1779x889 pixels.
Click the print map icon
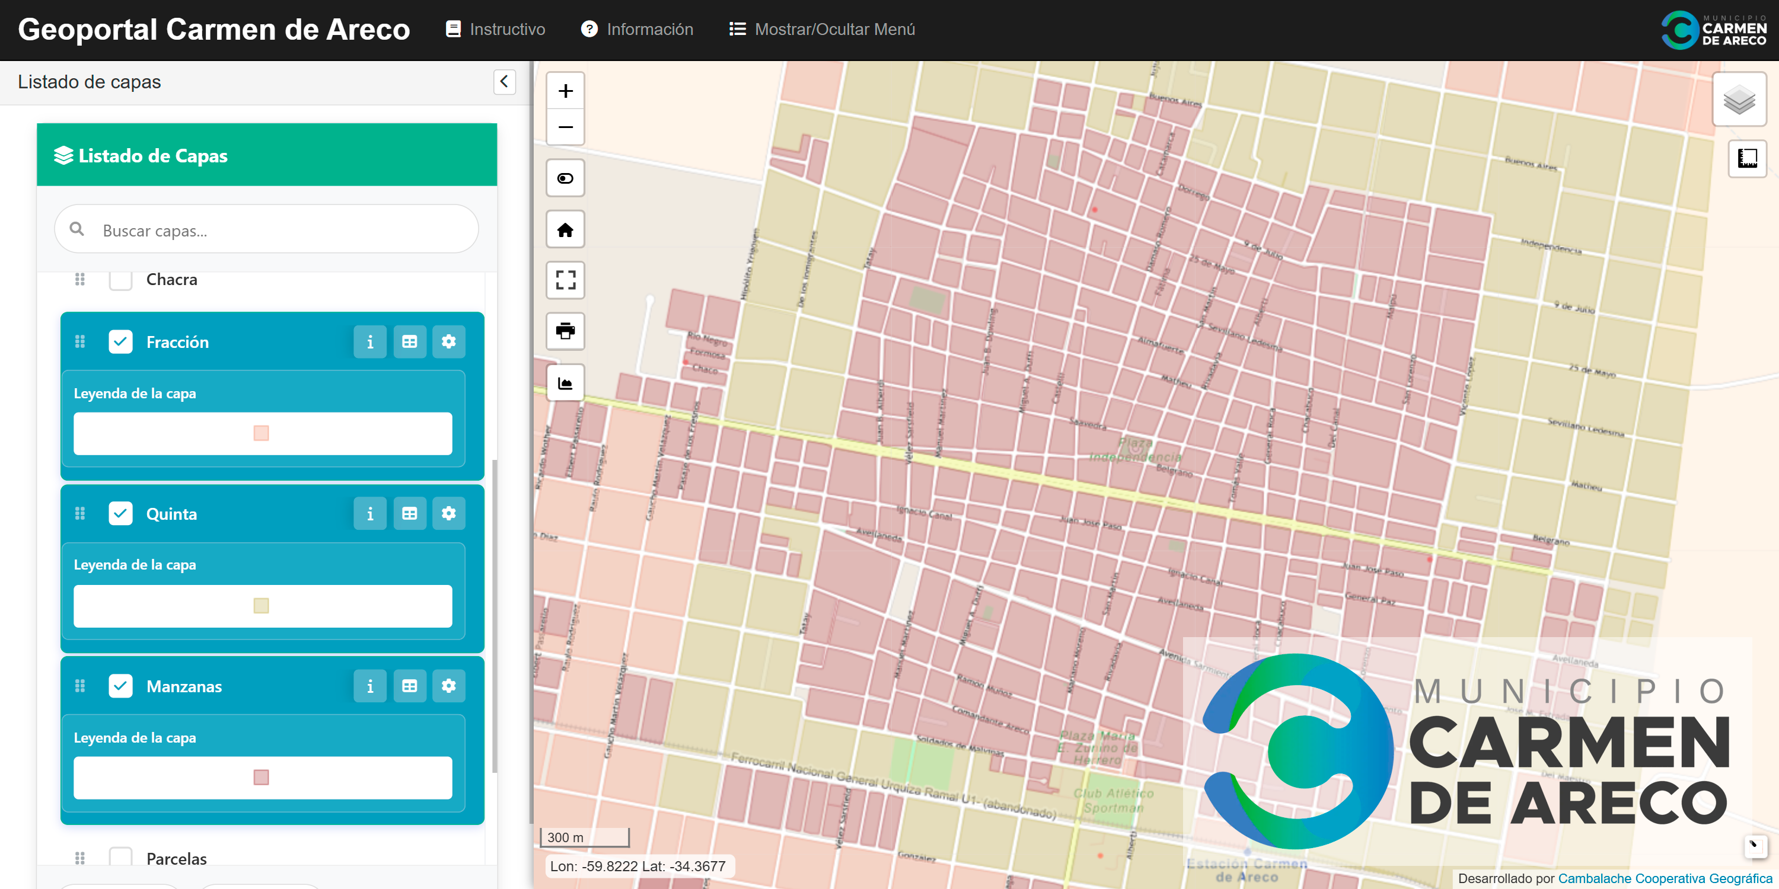point(565,331)
